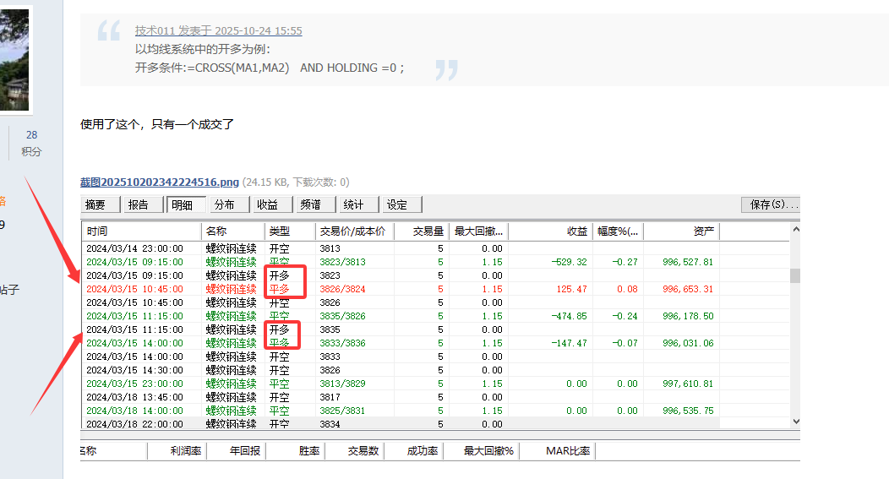The width and height of the screenshot is (889, 479).
Task: Click the trade list scrollbar thumb
Action: click(795, 275)
